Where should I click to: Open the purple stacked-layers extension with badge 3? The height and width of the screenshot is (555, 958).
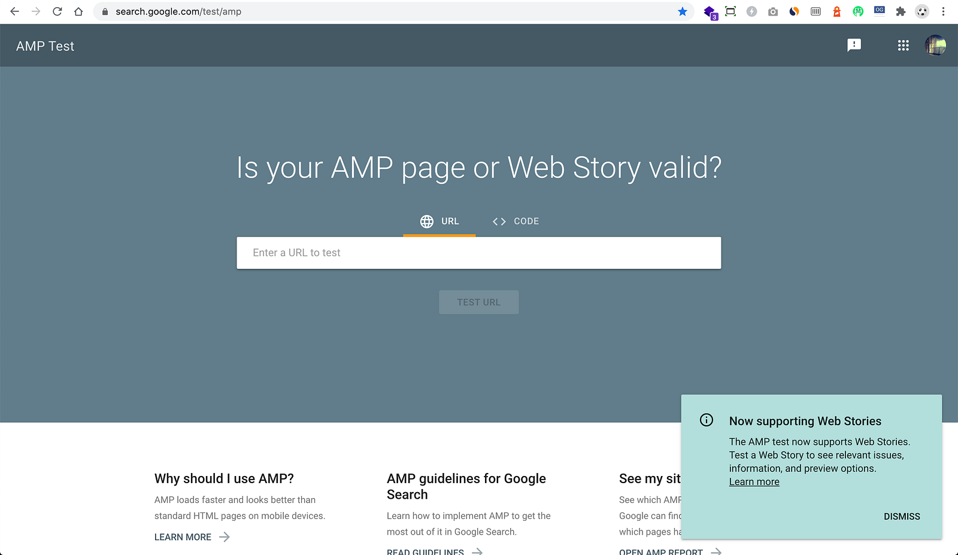[x=710, y=12]
